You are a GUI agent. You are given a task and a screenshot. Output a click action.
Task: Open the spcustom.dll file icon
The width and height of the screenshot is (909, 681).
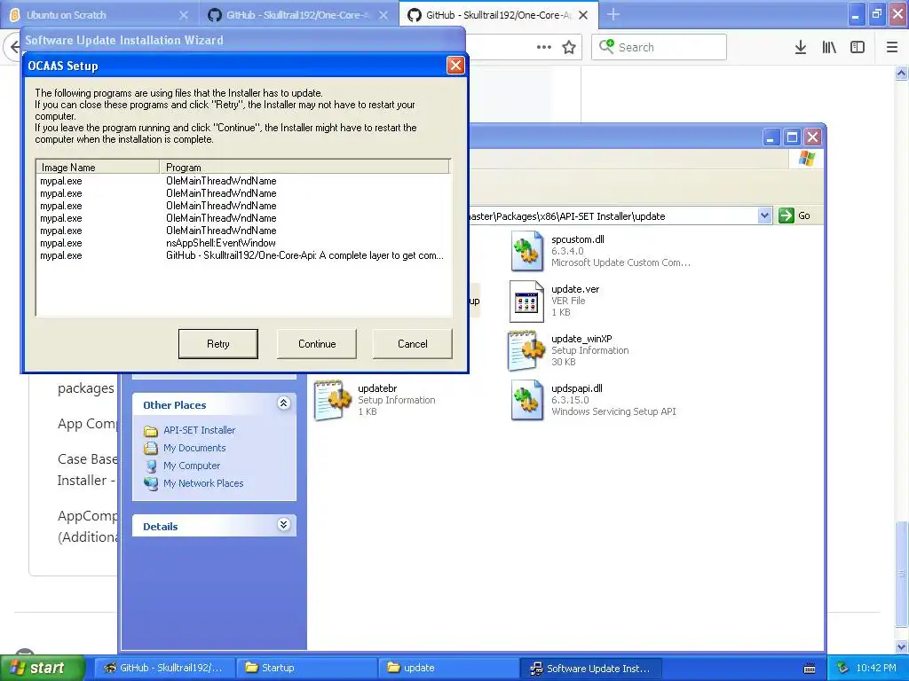527,251
